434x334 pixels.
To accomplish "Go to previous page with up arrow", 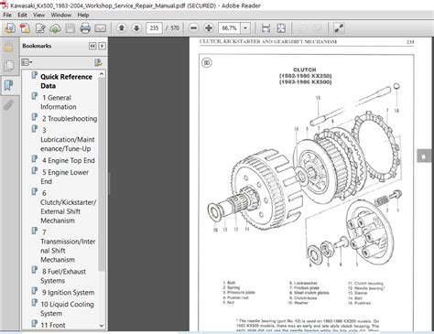I will [122, 28].
